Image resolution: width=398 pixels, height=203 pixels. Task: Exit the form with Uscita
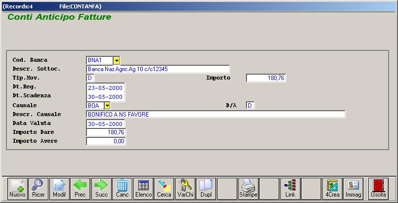[378, 189]
